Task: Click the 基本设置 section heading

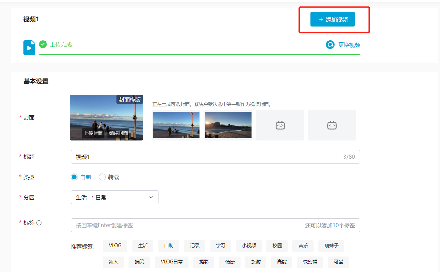Action: [36, 82]
